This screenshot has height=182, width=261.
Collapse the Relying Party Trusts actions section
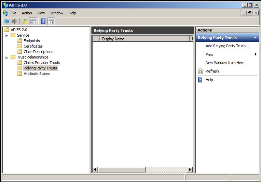tap(255, 38)
